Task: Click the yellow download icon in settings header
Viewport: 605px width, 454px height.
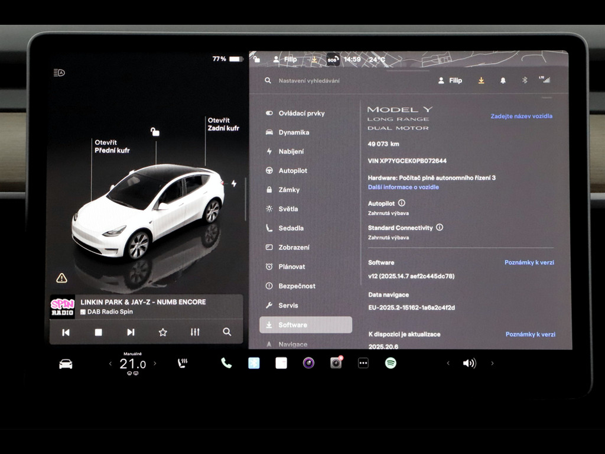Action: [x=481, y=80]
